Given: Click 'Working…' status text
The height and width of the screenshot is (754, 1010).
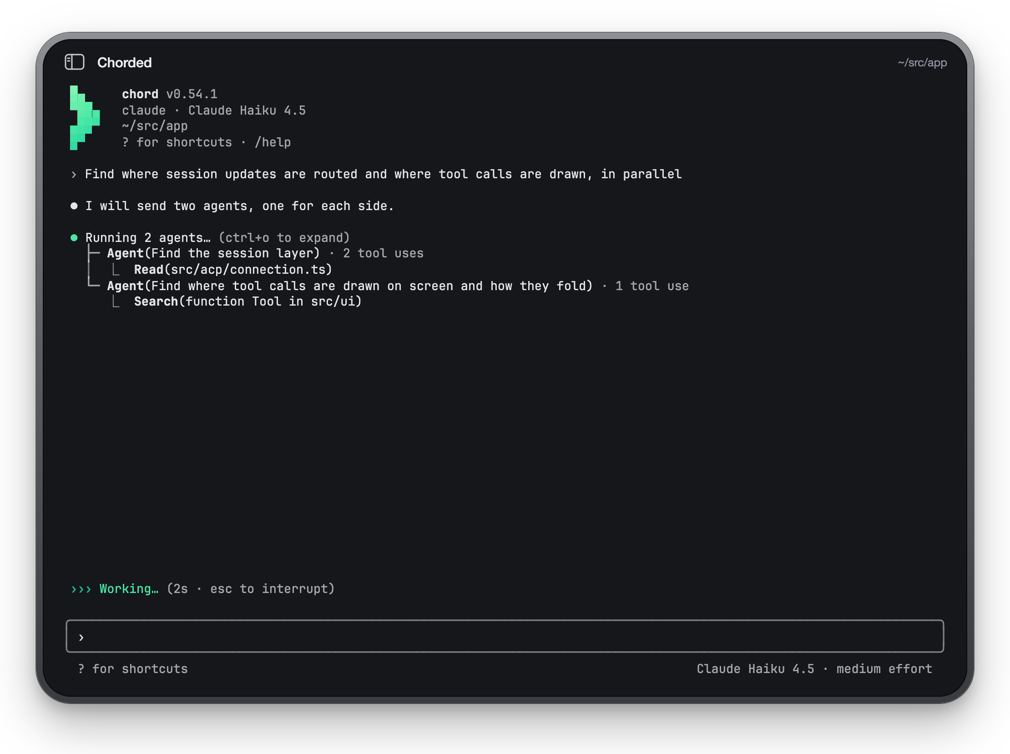Looking at the screenshot, I should click(129, 589).
